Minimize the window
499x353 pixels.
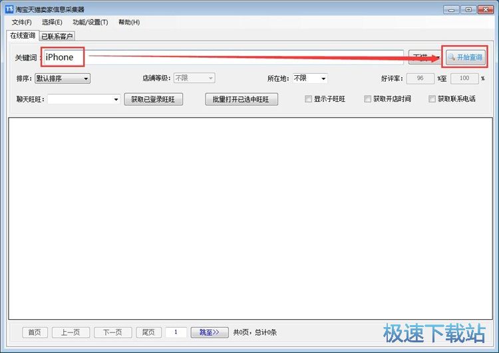point(451,9)
